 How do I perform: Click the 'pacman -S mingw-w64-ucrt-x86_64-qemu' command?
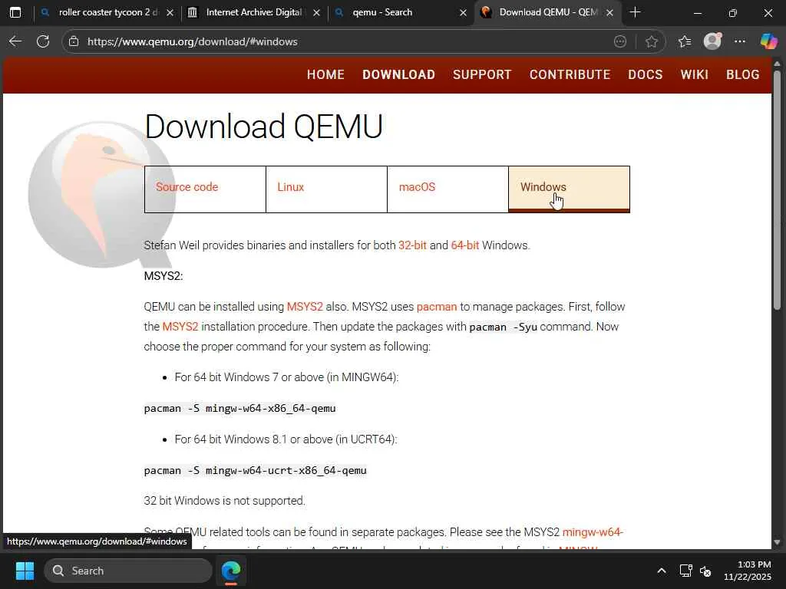coord(255,470)
